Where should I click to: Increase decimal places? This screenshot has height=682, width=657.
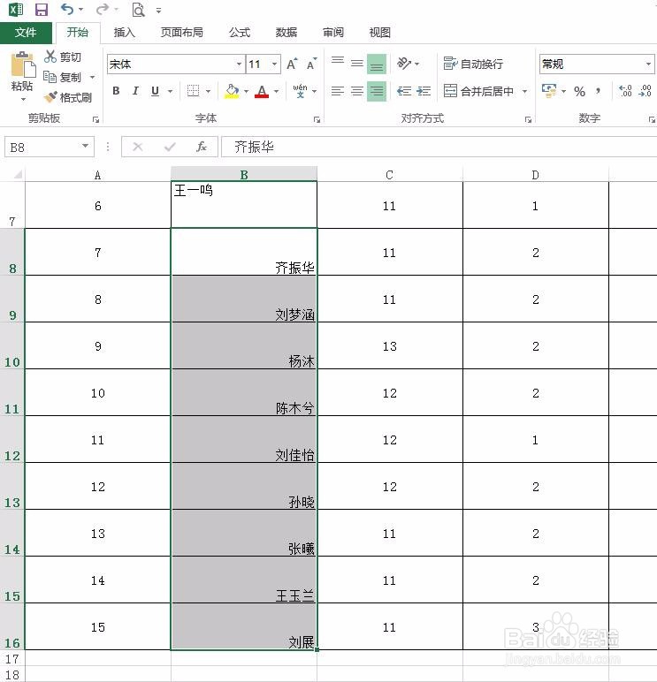tap(625, 91)
